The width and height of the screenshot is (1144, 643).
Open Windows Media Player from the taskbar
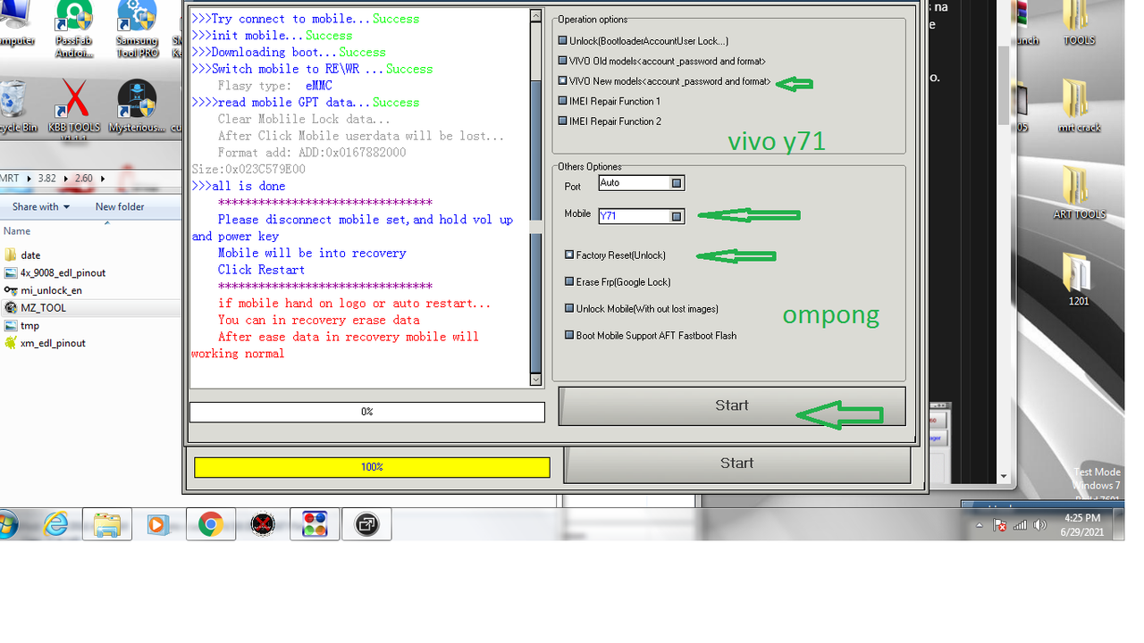pyautogui.click(x=158, y=524)
